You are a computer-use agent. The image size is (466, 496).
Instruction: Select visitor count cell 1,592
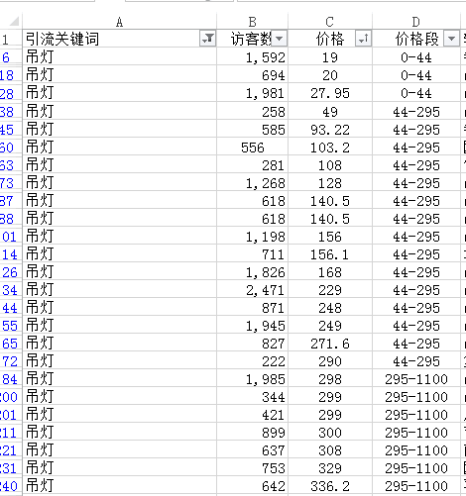[252, 56]
